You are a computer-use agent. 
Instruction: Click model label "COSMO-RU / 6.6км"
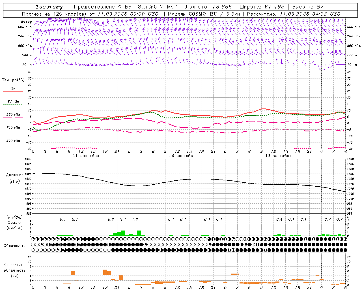tap(214, 14)
